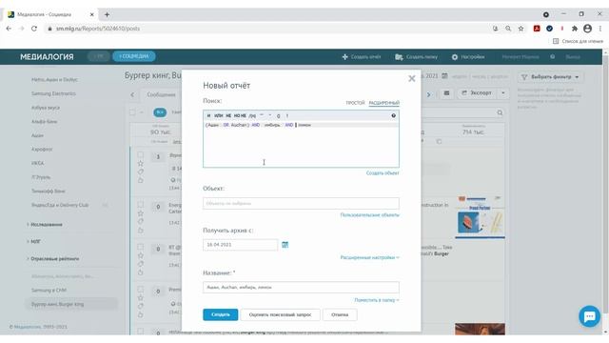Insert the parentheses () operator
The width and height of the screenshot is (609, 343).
click(278, 116)
